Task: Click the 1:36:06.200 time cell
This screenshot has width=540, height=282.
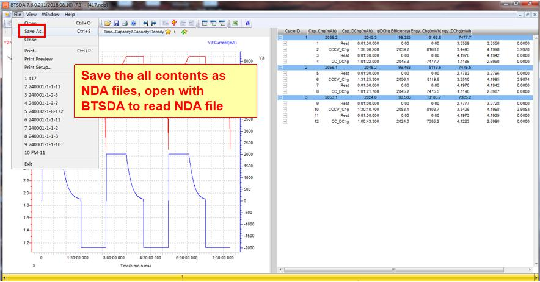Action: pos(368,49)
